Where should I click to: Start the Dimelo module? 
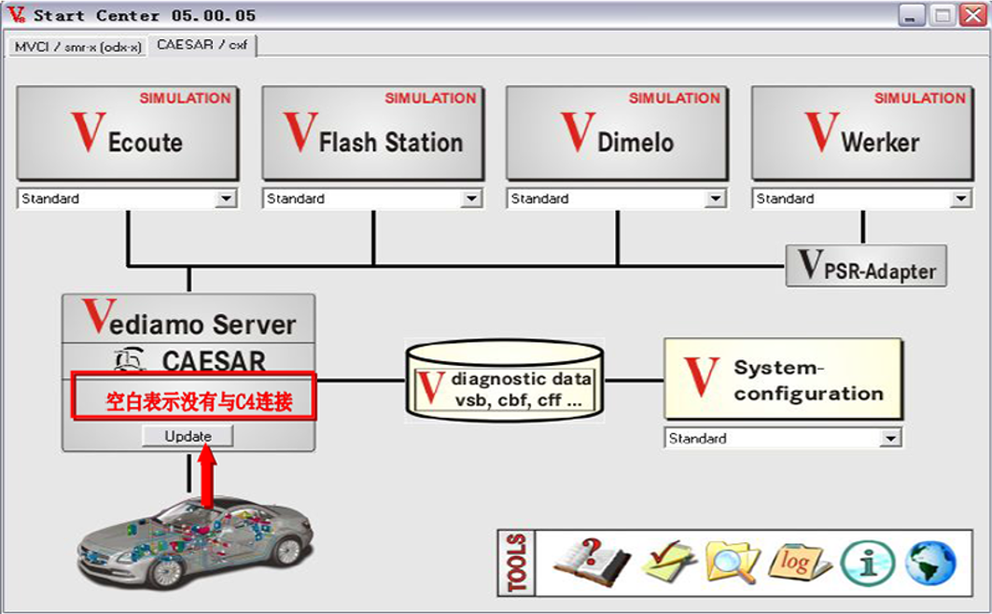click(x=618, y=133)
